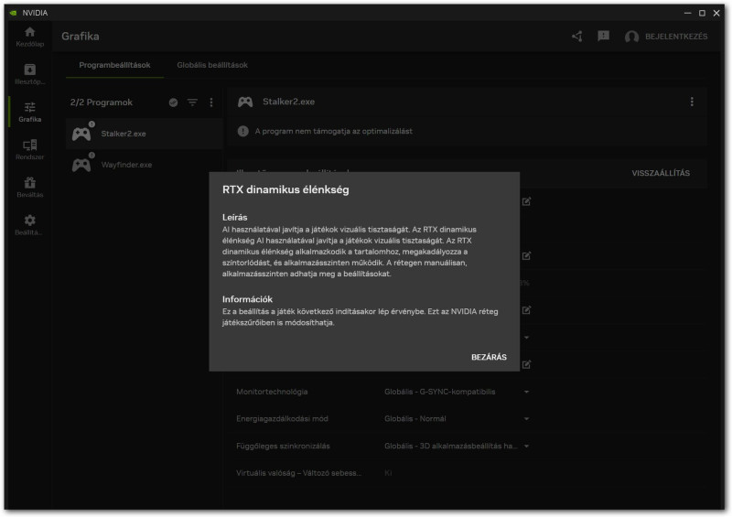The image size is (732, 517).
Task: Close the dialog with BEZÁRÁS
Action: pyautogui.click(x=489, y=357)
